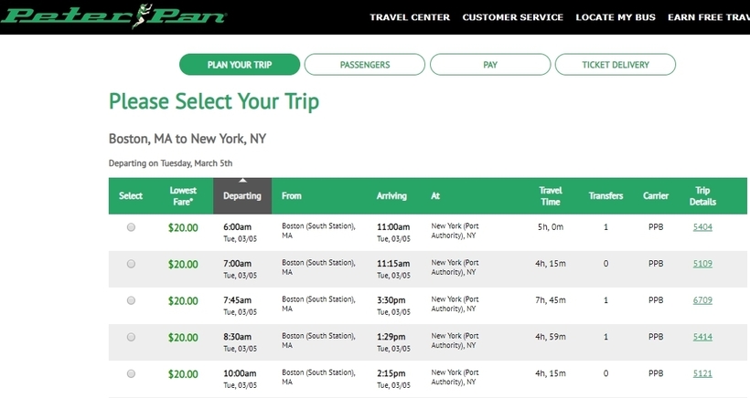Open Locate My Bus menu item
The image size is (750, 398).
(616, 17)
